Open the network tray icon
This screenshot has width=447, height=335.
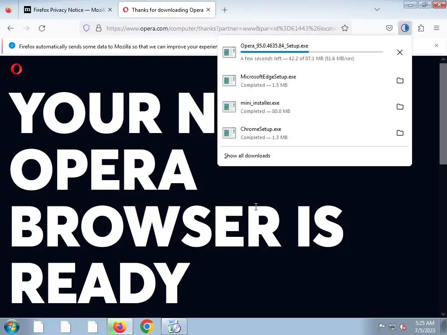pos(392,327)
